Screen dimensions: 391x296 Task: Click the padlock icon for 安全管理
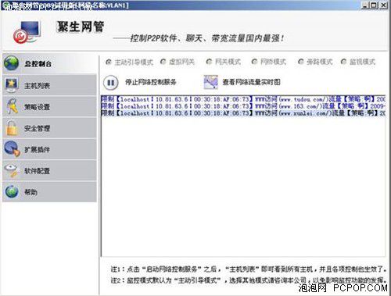(x=12, y=128)
